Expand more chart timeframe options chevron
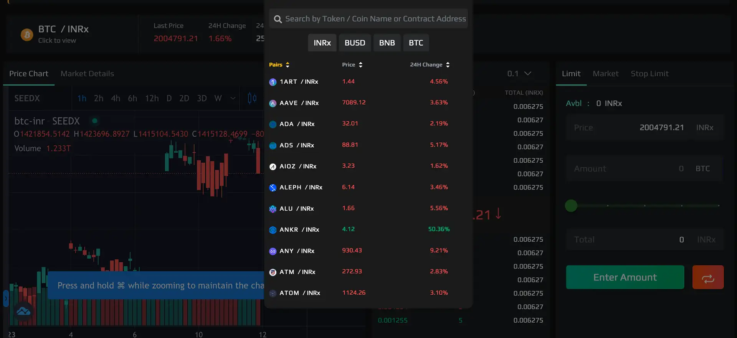The height and width of the screenshot is (338, 737). coord(233,98)
